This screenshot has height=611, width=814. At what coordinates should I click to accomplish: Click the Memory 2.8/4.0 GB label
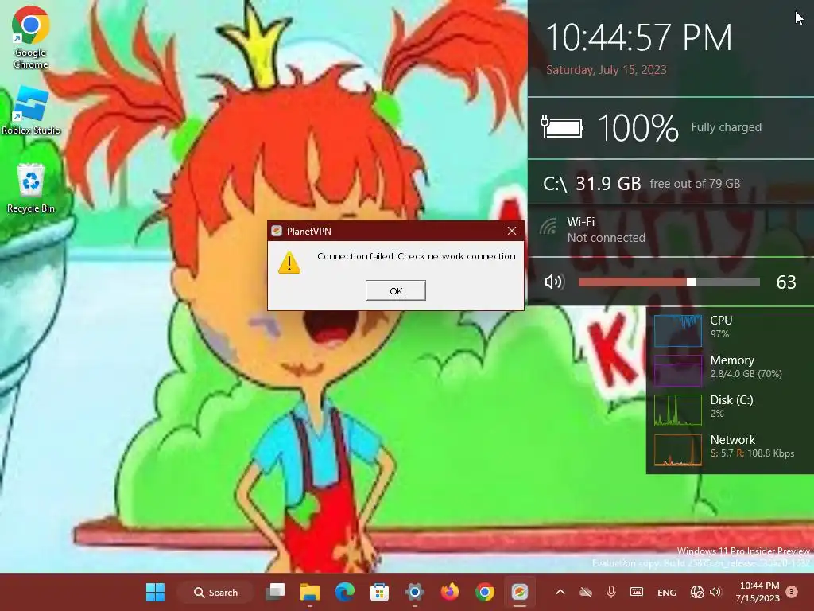coord(746,366)
